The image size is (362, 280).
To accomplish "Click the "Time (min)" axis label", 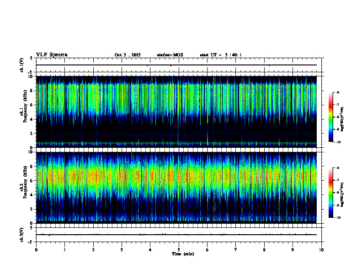I will [183, 254].
